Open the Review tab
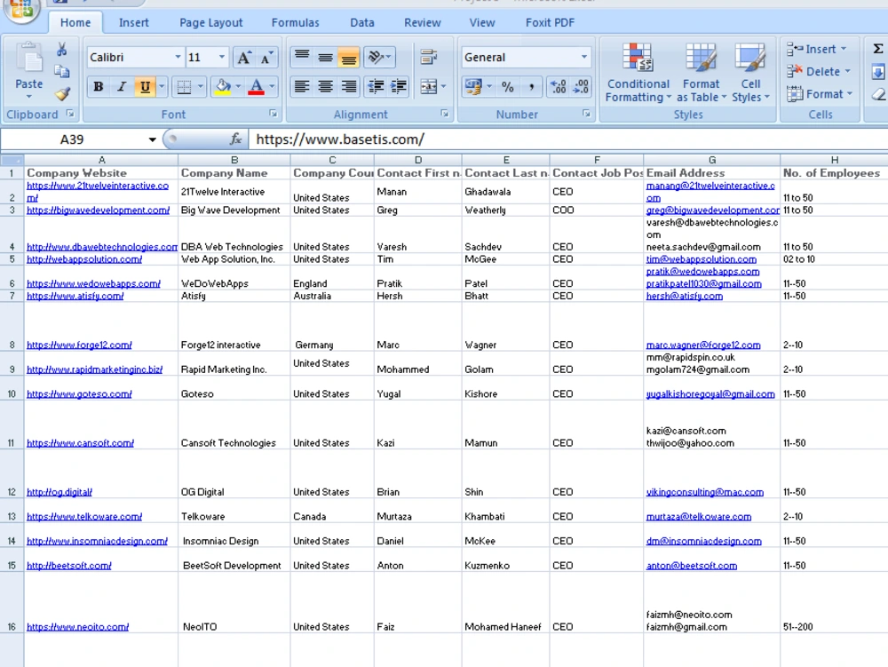This screenshot has width=888, height=667. click(x=423, y=23)
